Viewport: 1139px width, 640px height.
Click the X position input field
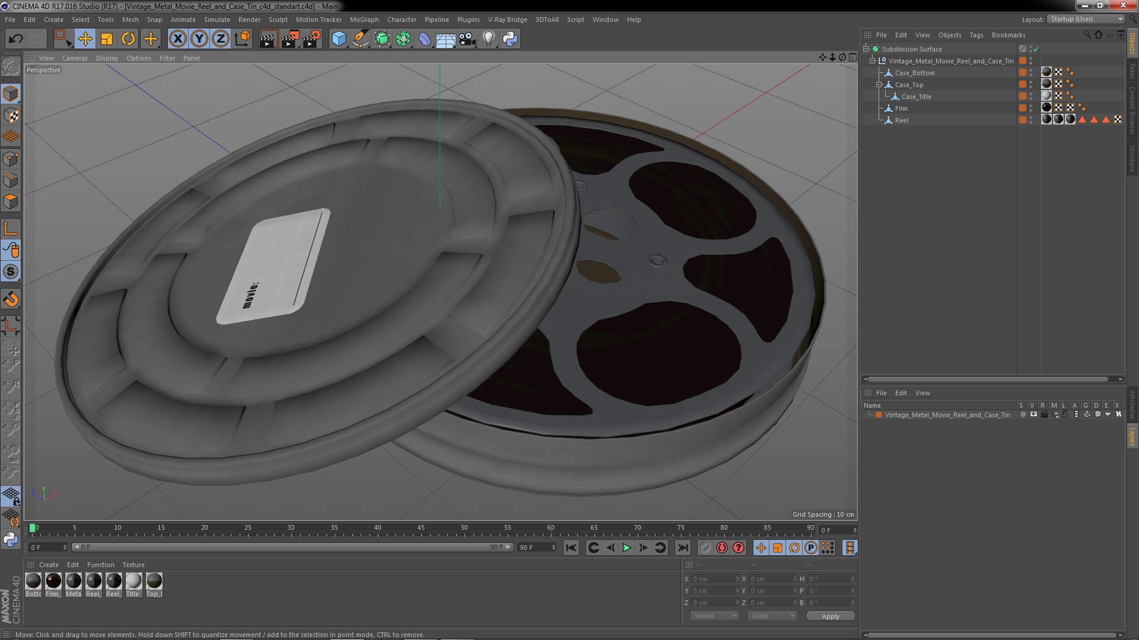pyautogui.click(x=714, y=579)
